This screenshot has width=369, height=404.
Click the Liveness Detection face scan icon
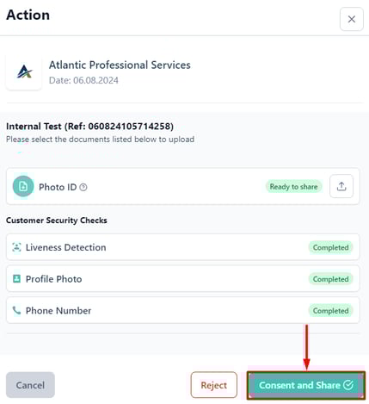point(16,247)
